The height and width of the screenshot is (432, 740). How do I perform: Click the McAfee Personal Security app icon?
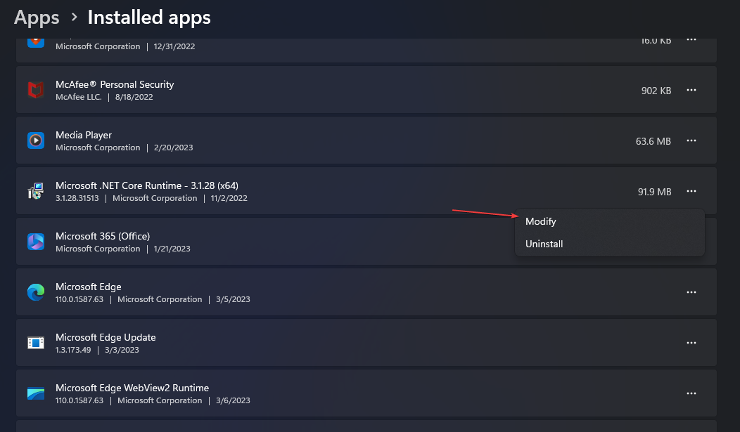[36, 90]
